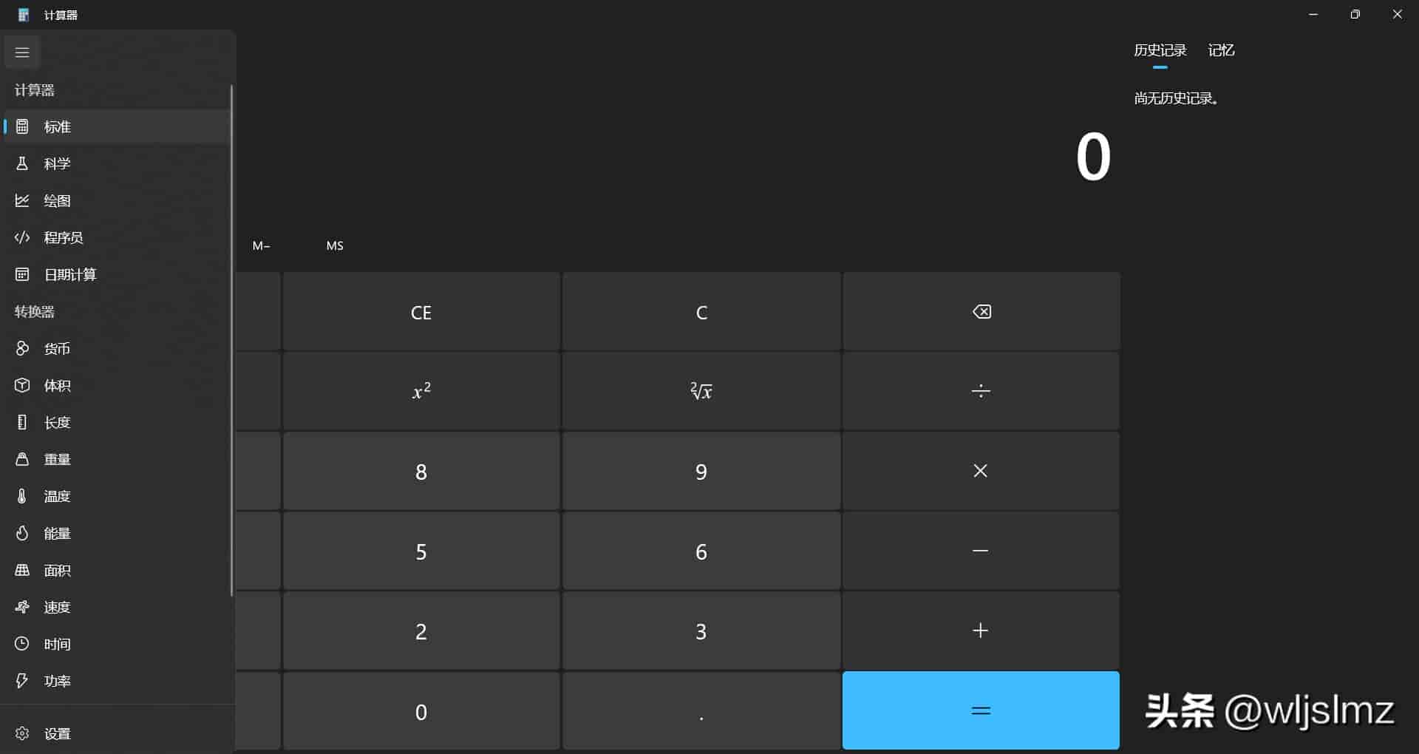Open the 货币 currency converter
The height and width of the screenshot is (754, 1419).
[117, 348]
